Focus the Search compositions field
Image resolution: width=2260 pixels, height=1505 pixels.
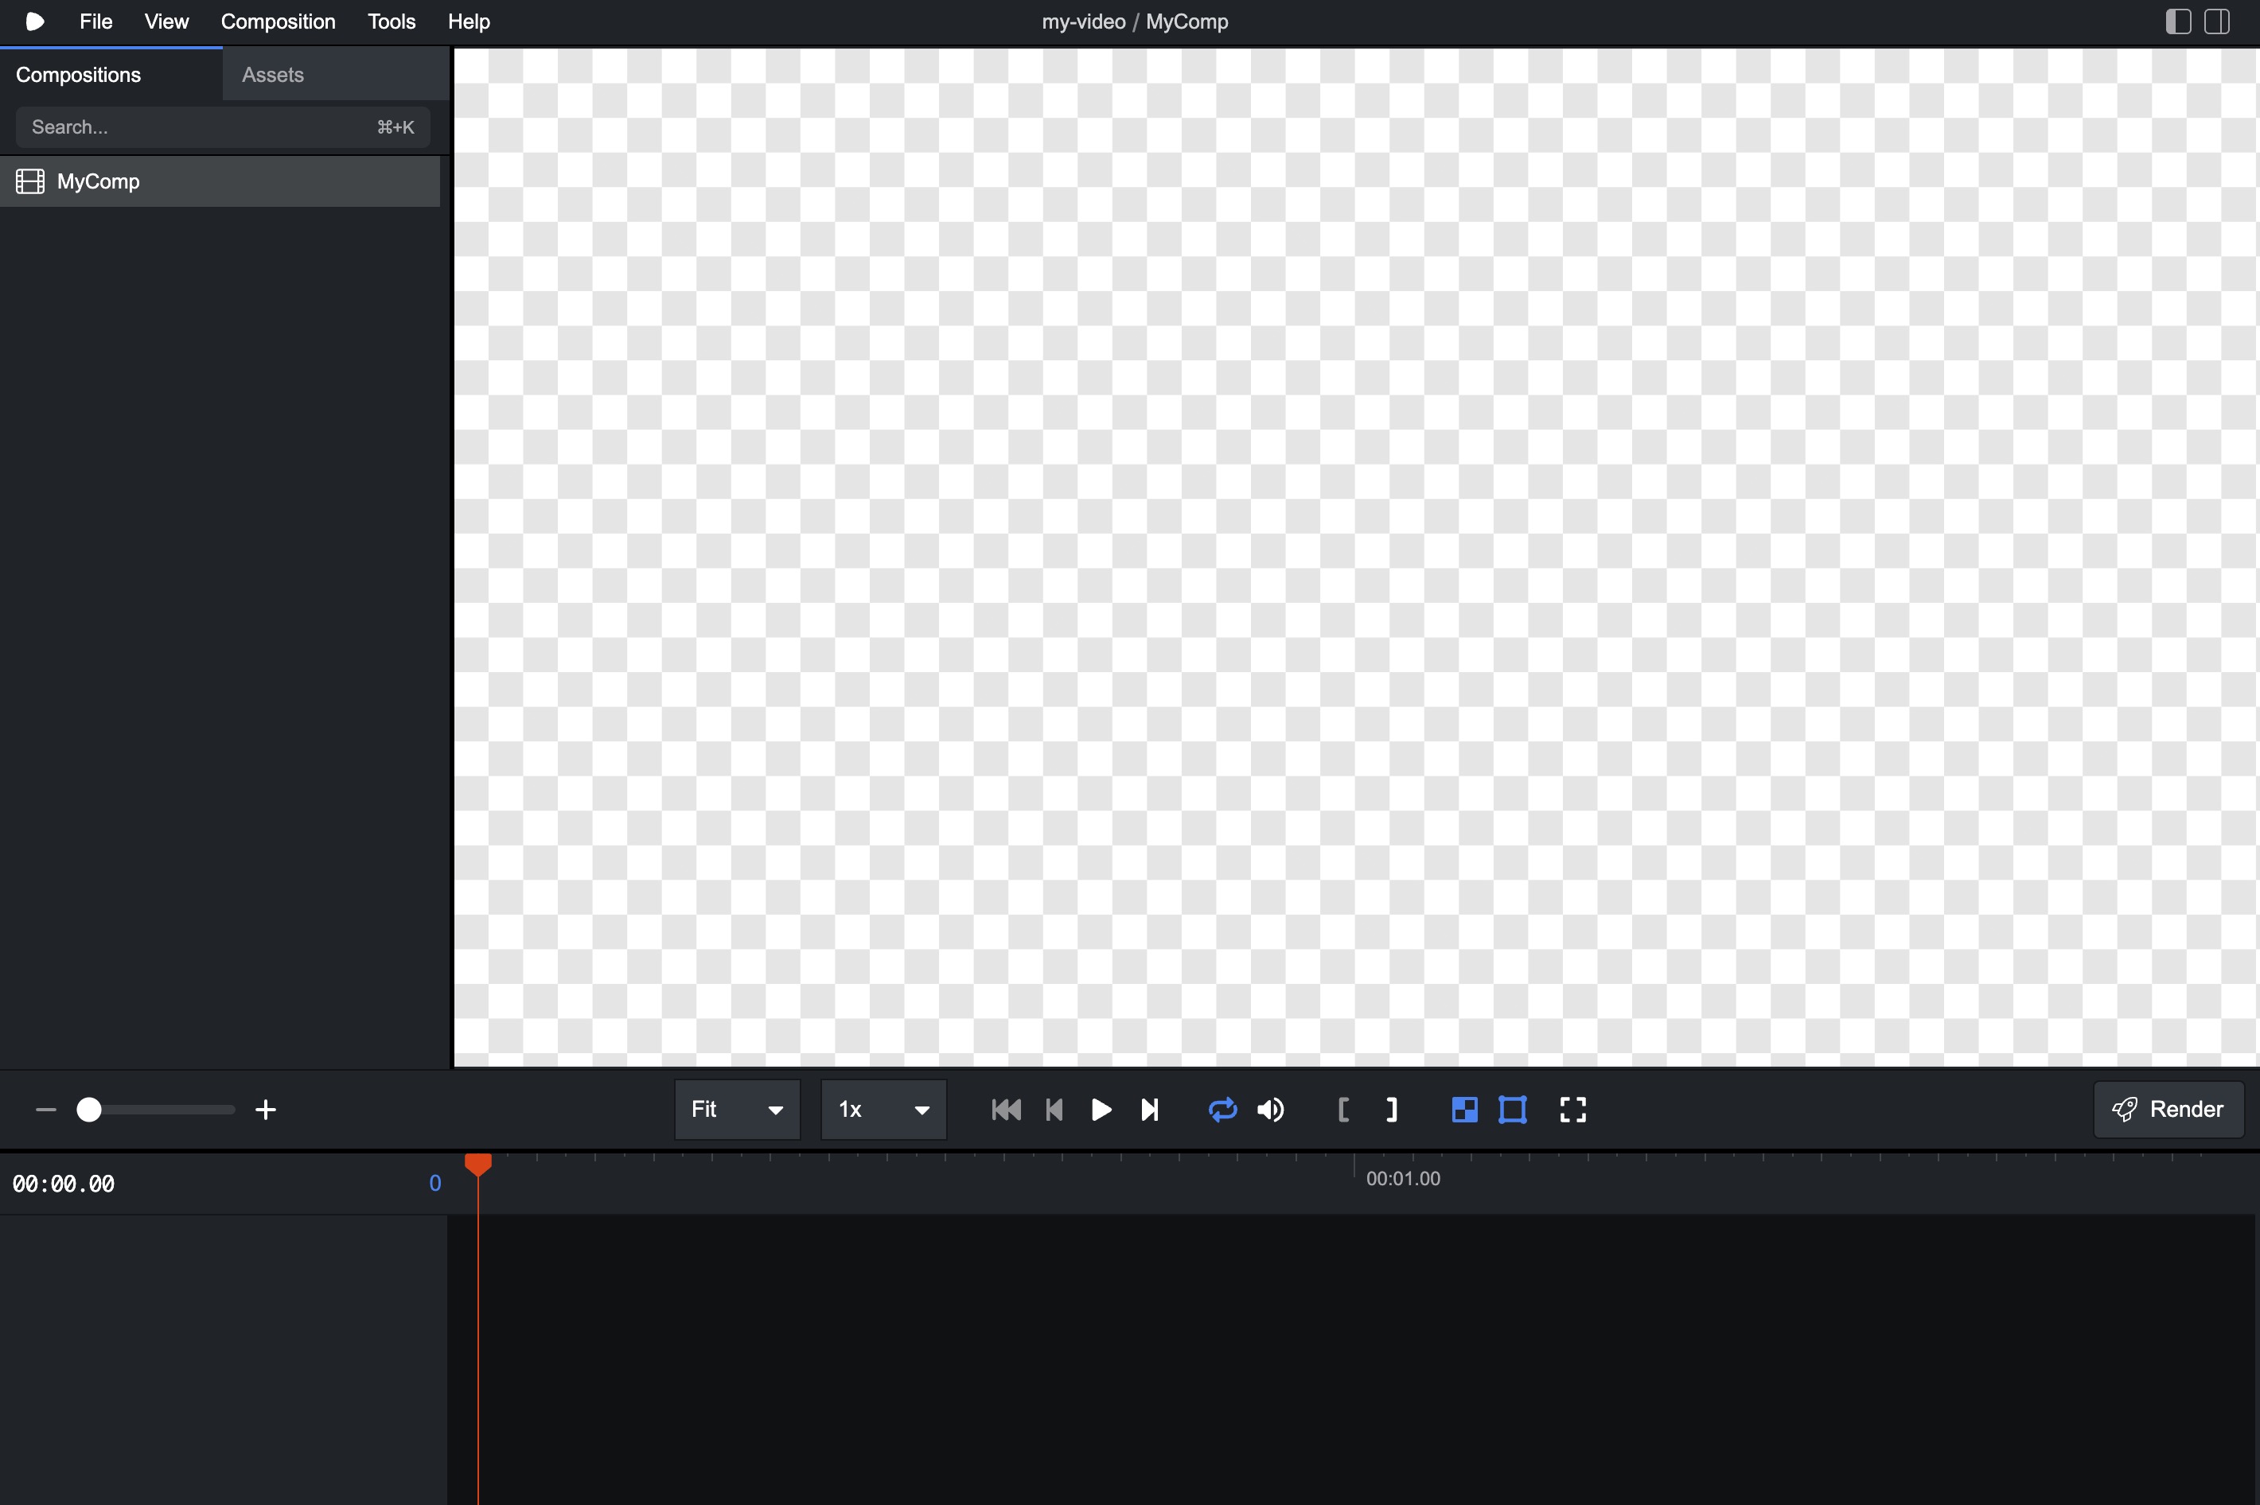click(x=223, y=126)
